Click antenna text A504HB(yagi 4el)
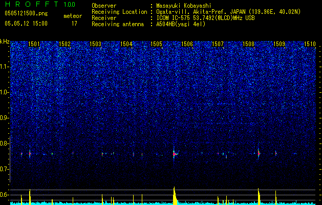 [x=181, y=24]
